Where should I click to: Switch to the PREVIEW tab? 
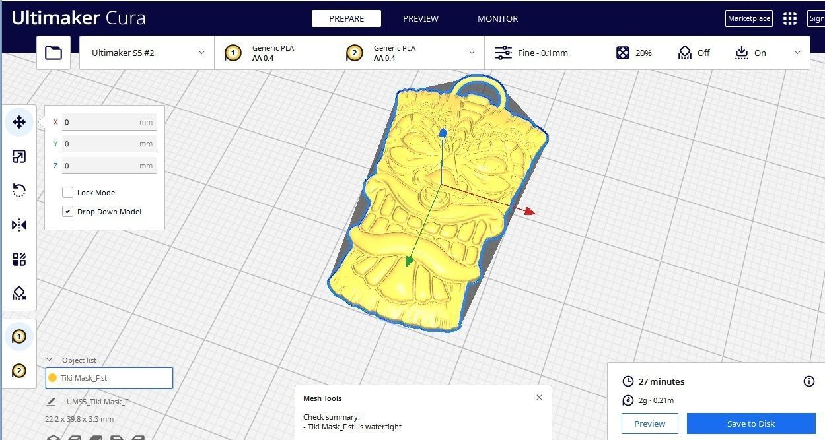click(x=421, y=18)
